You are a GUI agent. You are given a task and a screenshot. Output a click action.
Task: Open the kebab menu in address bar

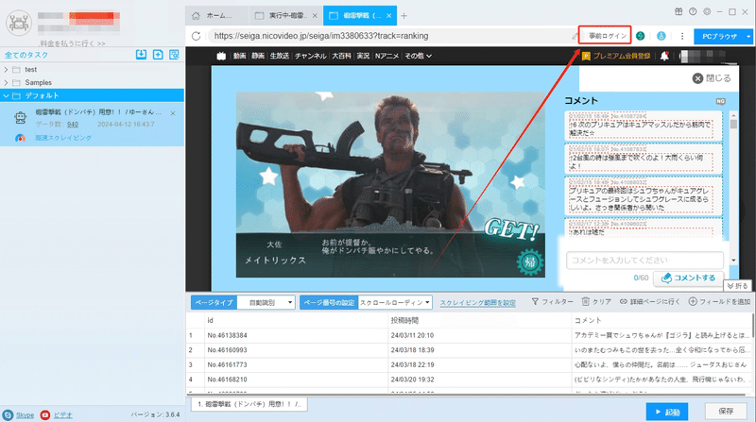(682, 36)
